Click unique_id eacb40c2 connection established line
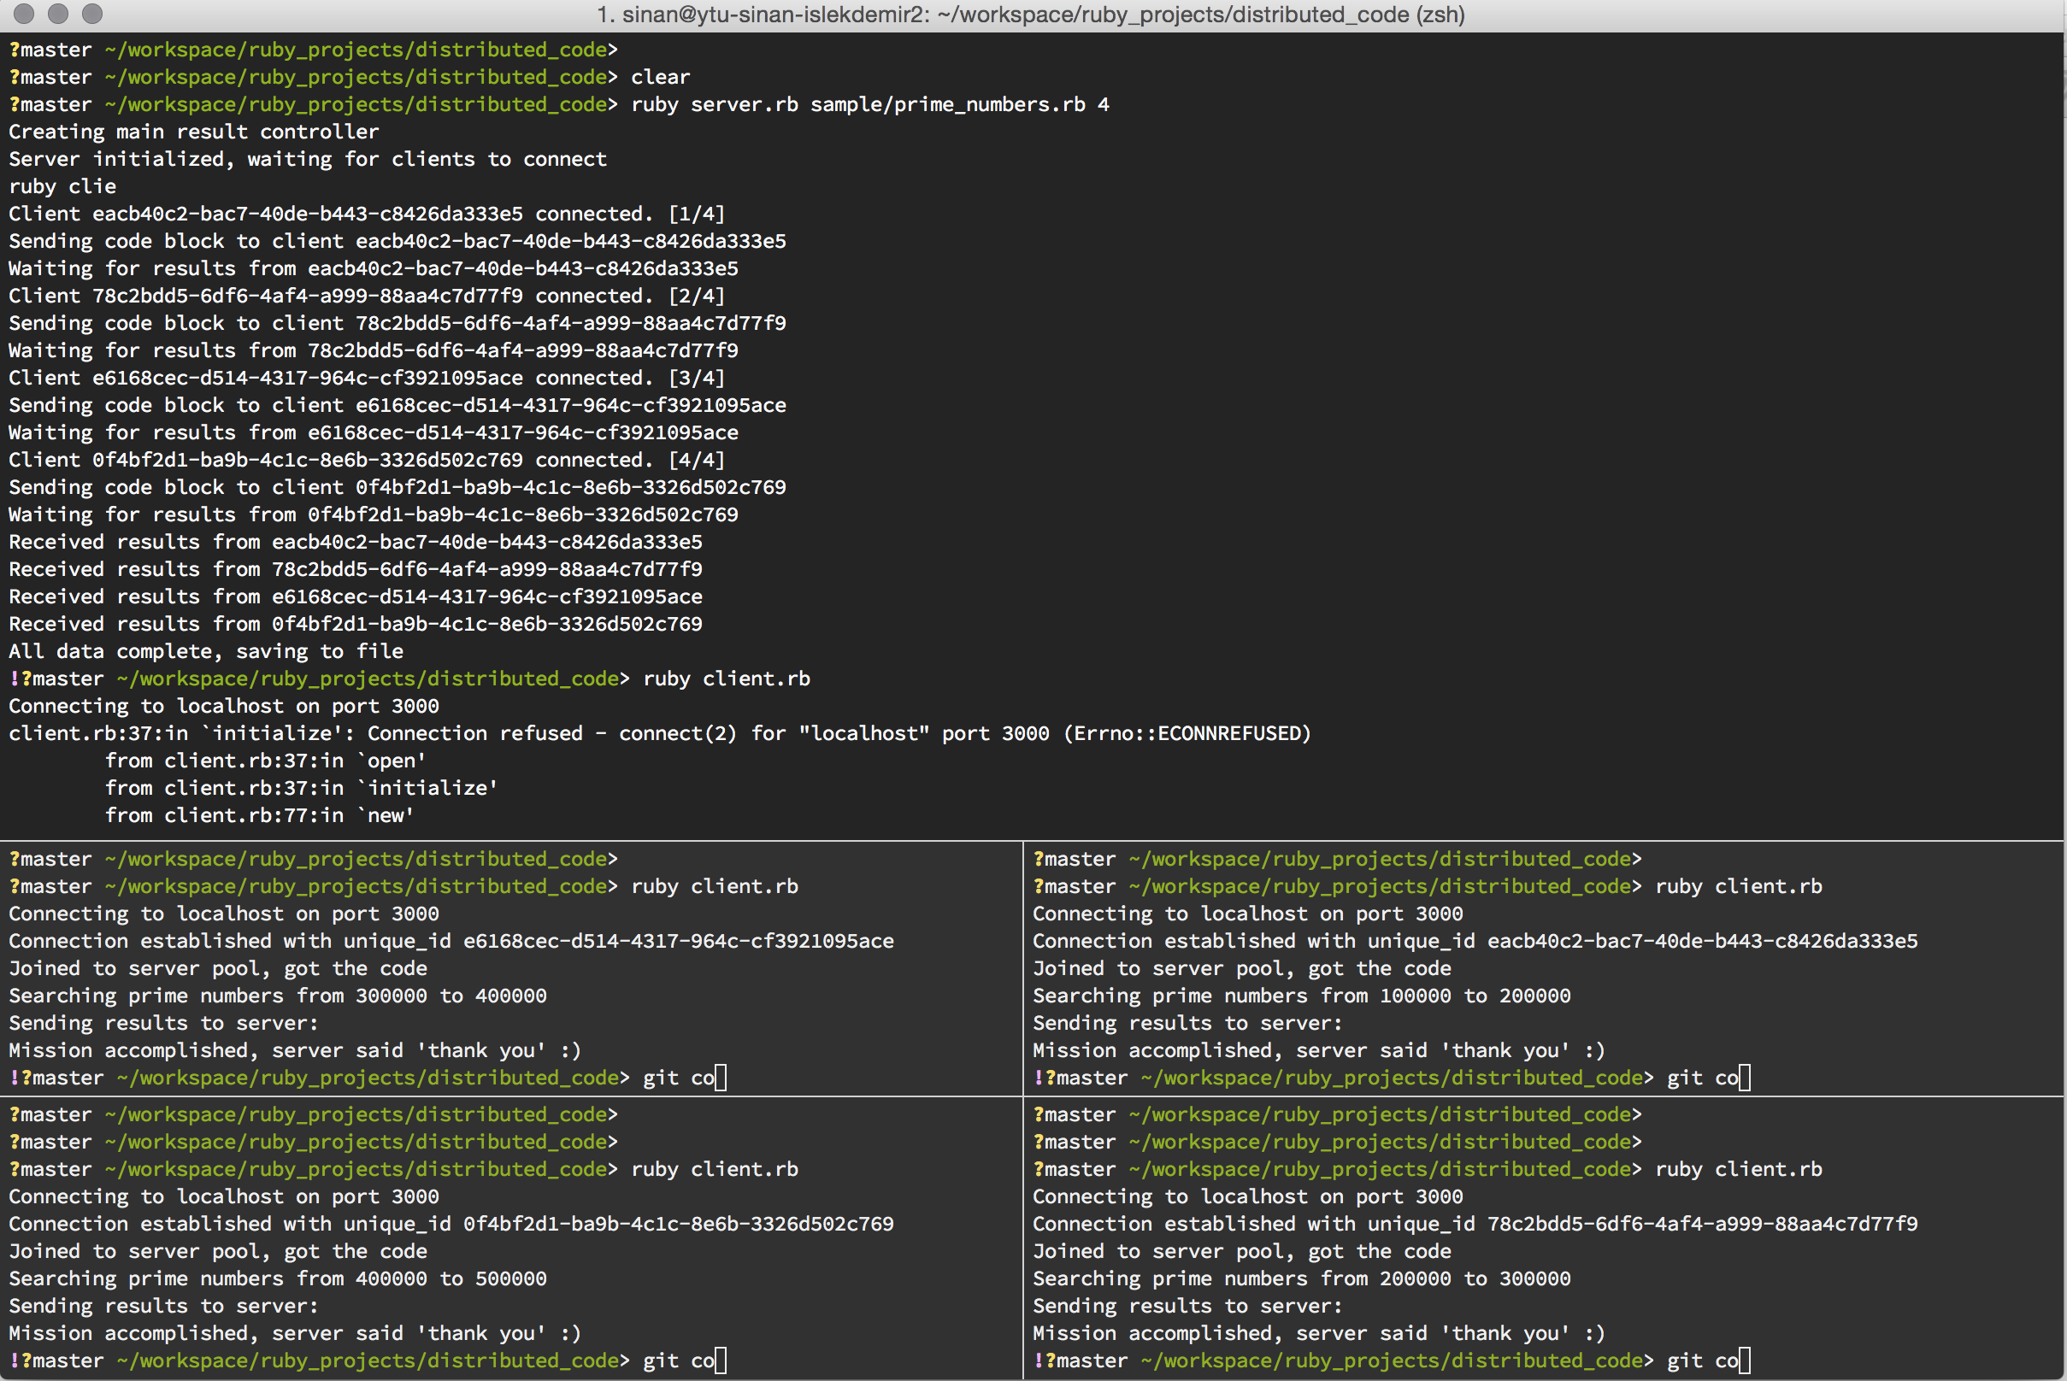 1475,940
